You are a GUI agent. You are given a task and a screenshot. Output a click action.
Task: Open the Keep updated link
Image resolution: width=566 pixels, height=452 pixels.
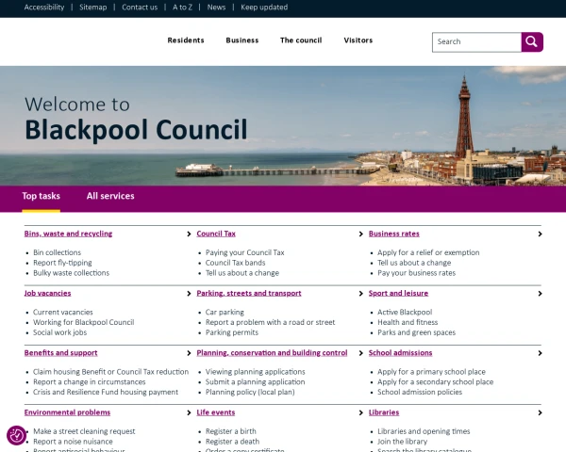click(x=264, y=8)
